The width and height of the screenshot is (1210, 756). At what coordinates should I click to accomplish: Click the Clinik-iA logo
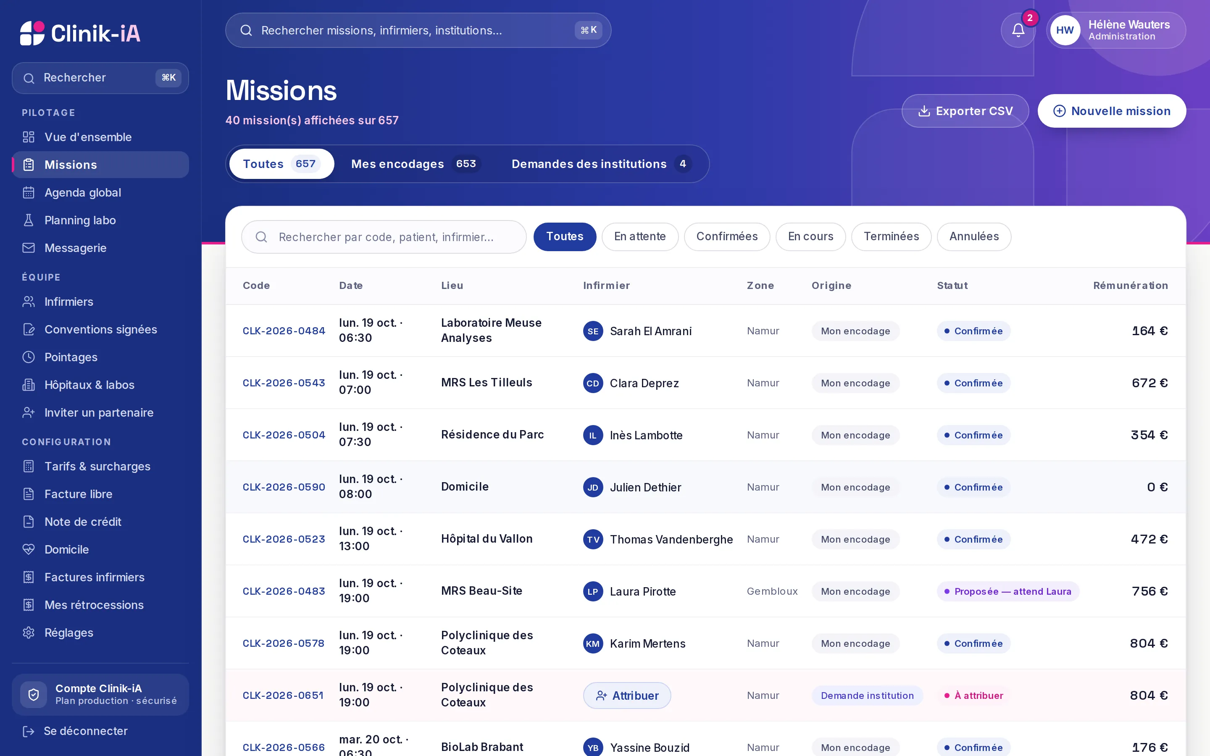pyautogui.click(x=81, y=33)
